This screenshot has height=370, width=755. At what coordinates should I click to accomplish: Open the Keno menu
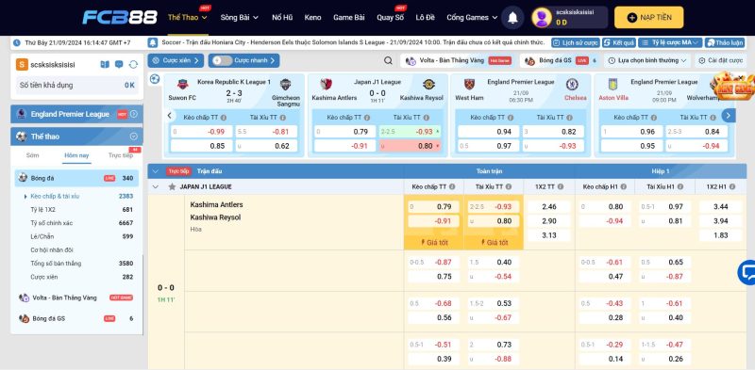pyautogui.click(x=312, y=18)
